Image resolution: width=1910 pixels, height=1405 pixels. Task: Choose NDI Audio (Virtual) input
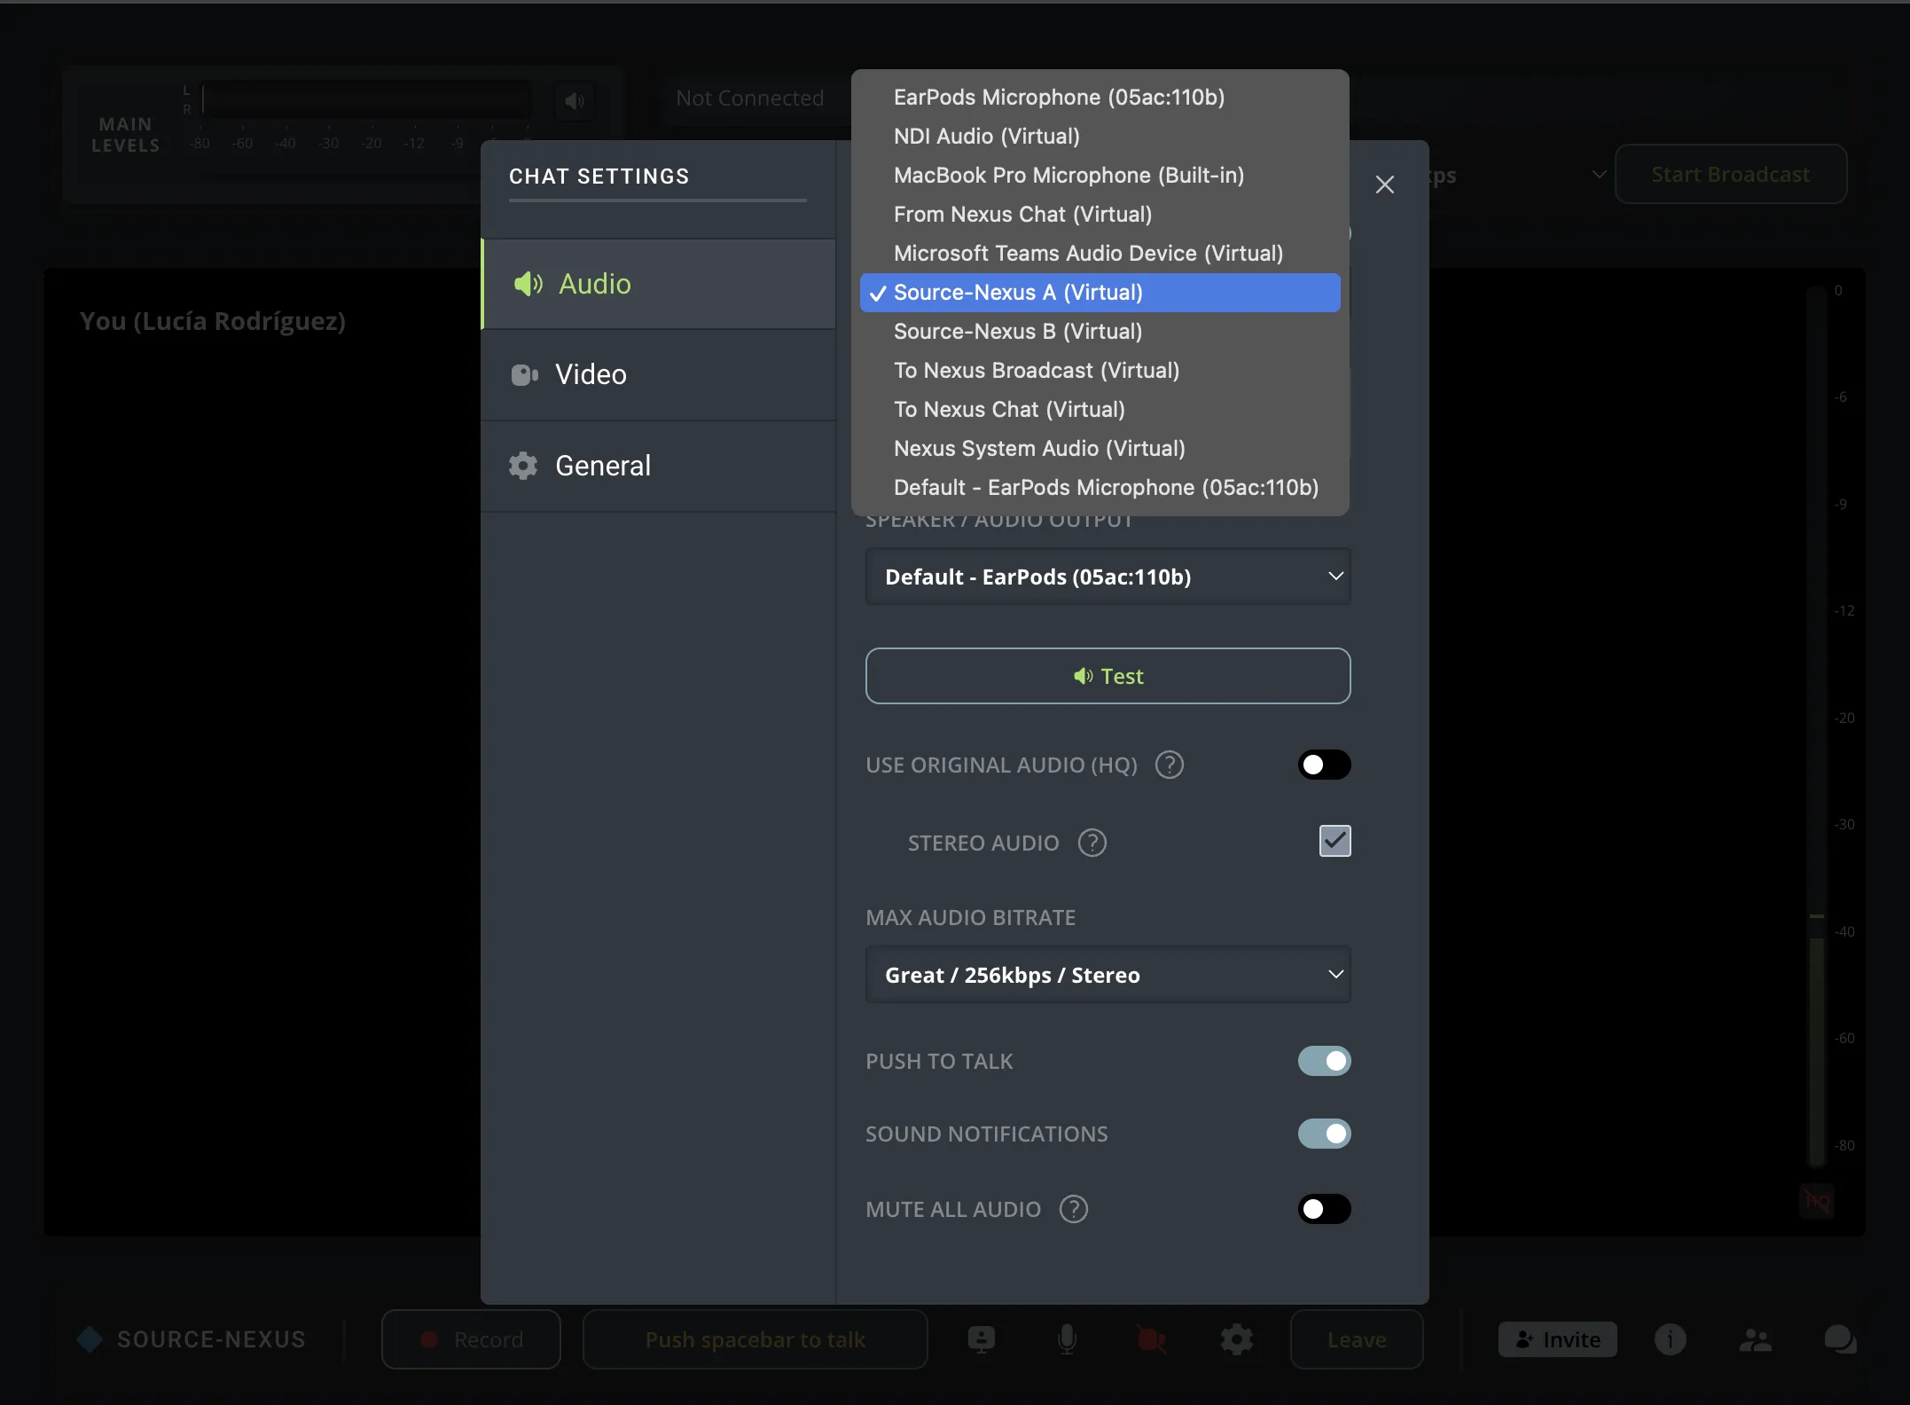click(1100, 136)
